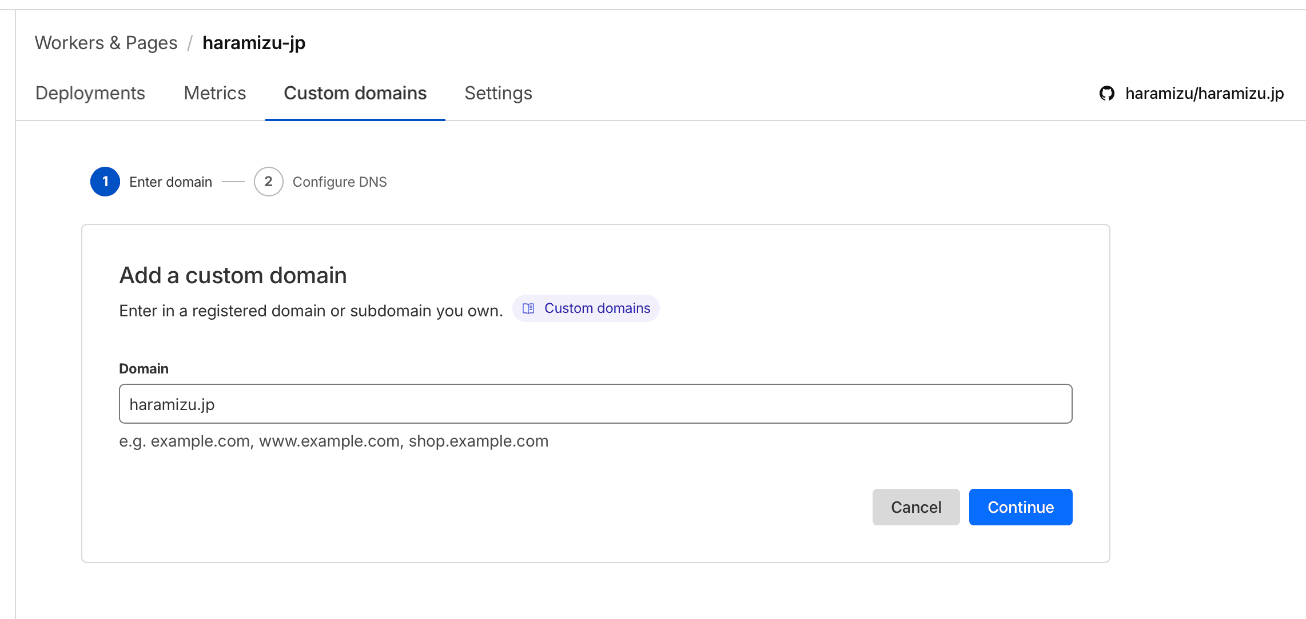The width and height of the screenshot is (1306, 619).
Task: Click the Configure DNS step label
Action: tap(340, 182)
